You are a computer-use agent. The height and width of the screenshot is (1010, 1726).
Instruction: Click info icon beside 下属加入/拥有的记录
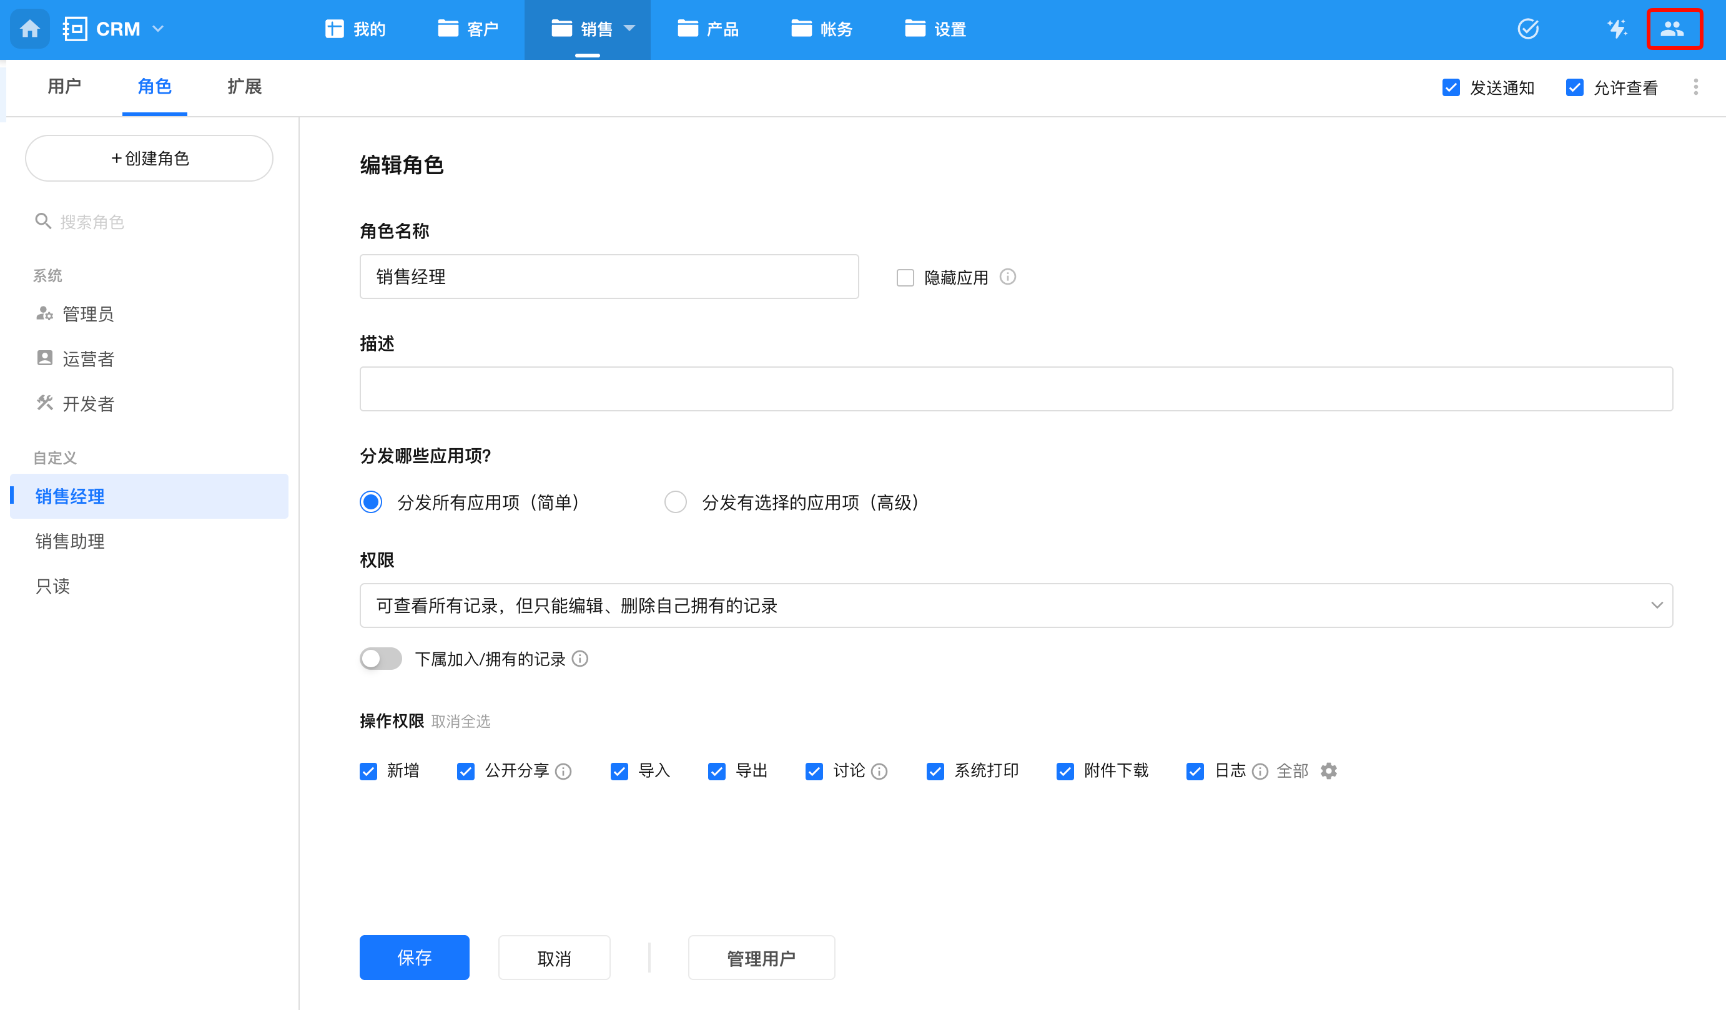click(580, 659)
